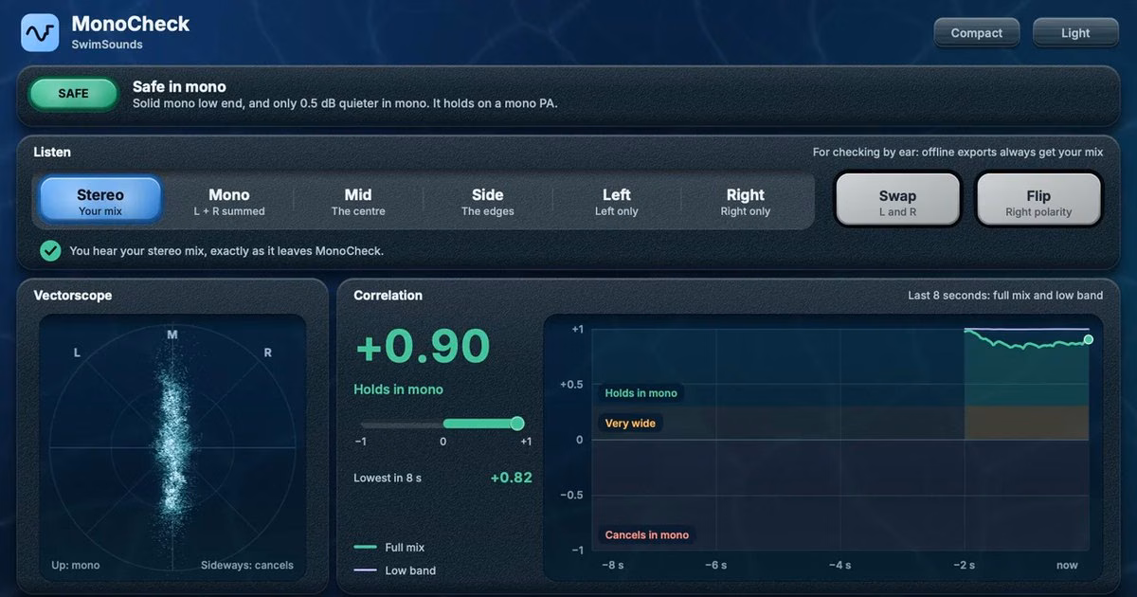Image resolution: width=1137 pixels, height=597 pixels.
Task: Toggle Flip Right polarity
Action: pyautogui.click(x=1038, y=201)
